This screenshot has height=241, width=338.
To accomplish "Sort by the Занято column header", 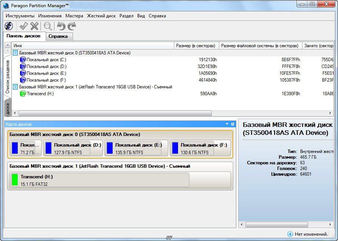I will pos(318,46).
